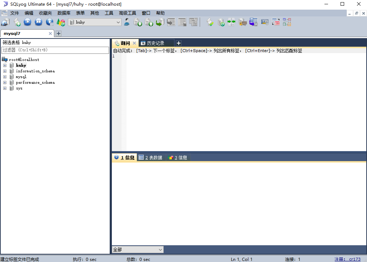Click the root@localhost server icon
Image resolution: width=367 pixels, height=262 pixels.
[4, 59]
